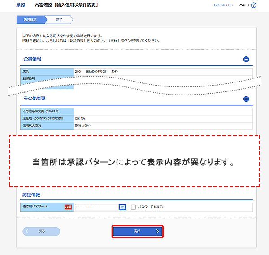Collapse the その他変更 section

point(246,99)
